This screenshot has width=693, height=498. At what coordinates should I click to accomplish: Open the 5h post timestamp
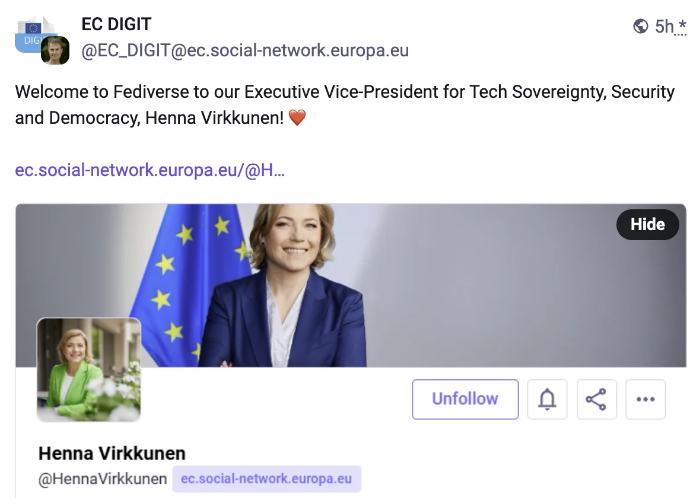[664, 27]
